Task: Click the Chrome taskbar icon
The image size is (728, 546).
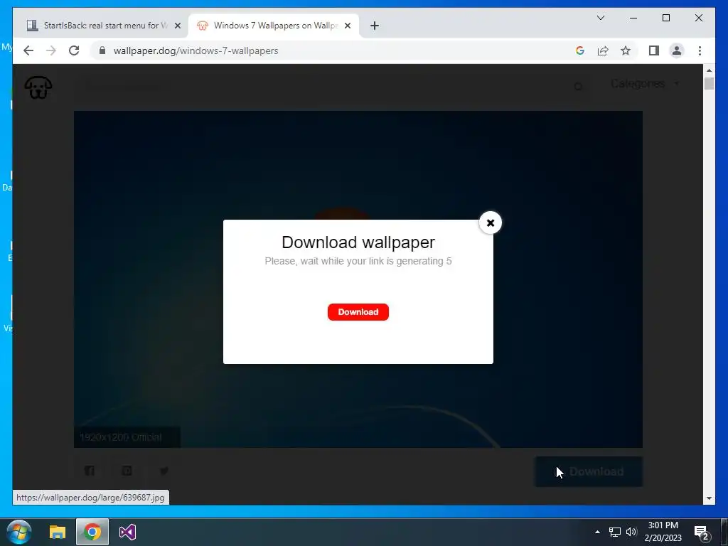Action: [92, 532]
